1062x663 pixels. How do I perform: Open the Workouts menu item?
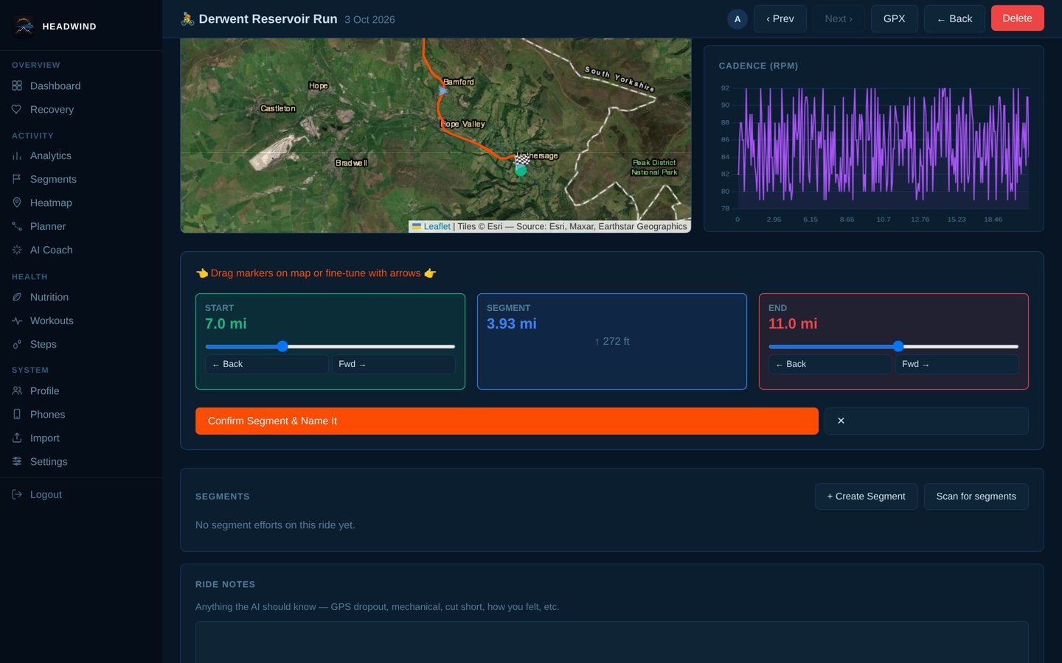[x=81, y=320]
